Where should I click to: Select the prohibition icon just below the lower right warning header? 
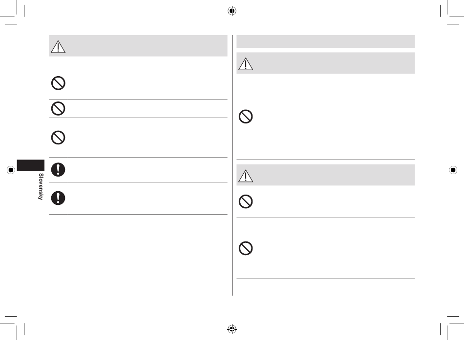click(246, 201)
